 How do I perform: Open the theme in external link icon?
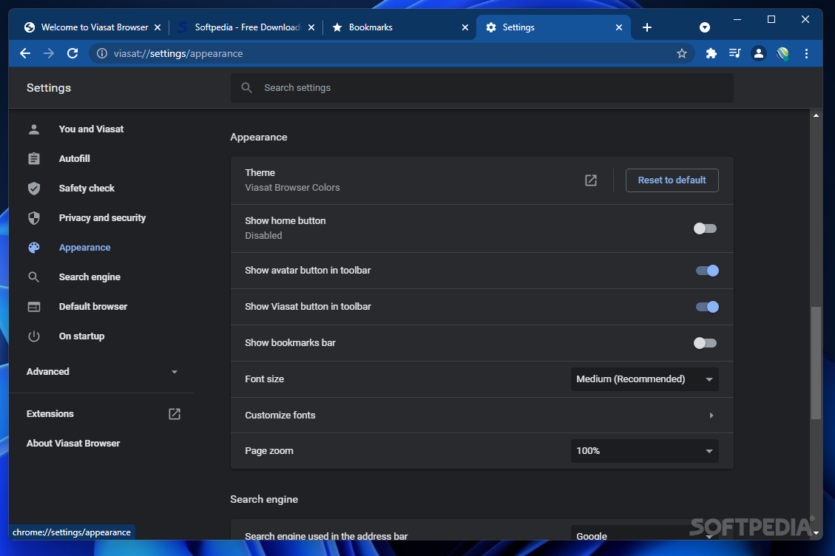point(591,180)
